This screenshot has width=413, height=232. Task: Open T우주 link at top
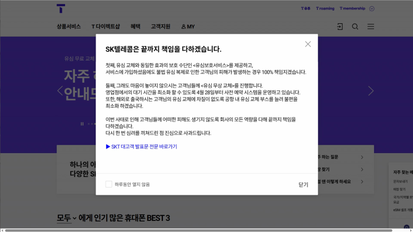point(306,8)
